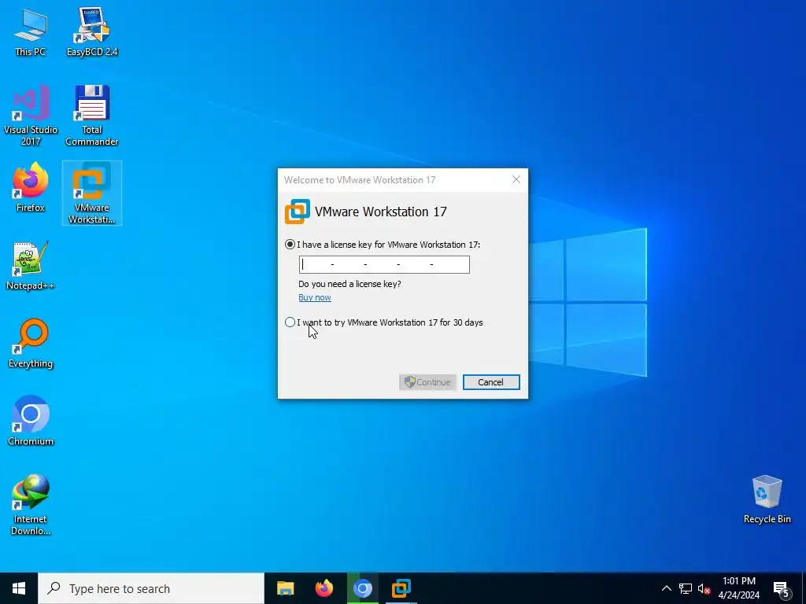Open the notification center icon

click(x=782, y=588)
